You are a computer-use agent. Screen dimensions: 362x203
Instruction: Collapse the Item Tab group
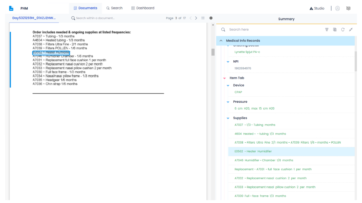225,78
